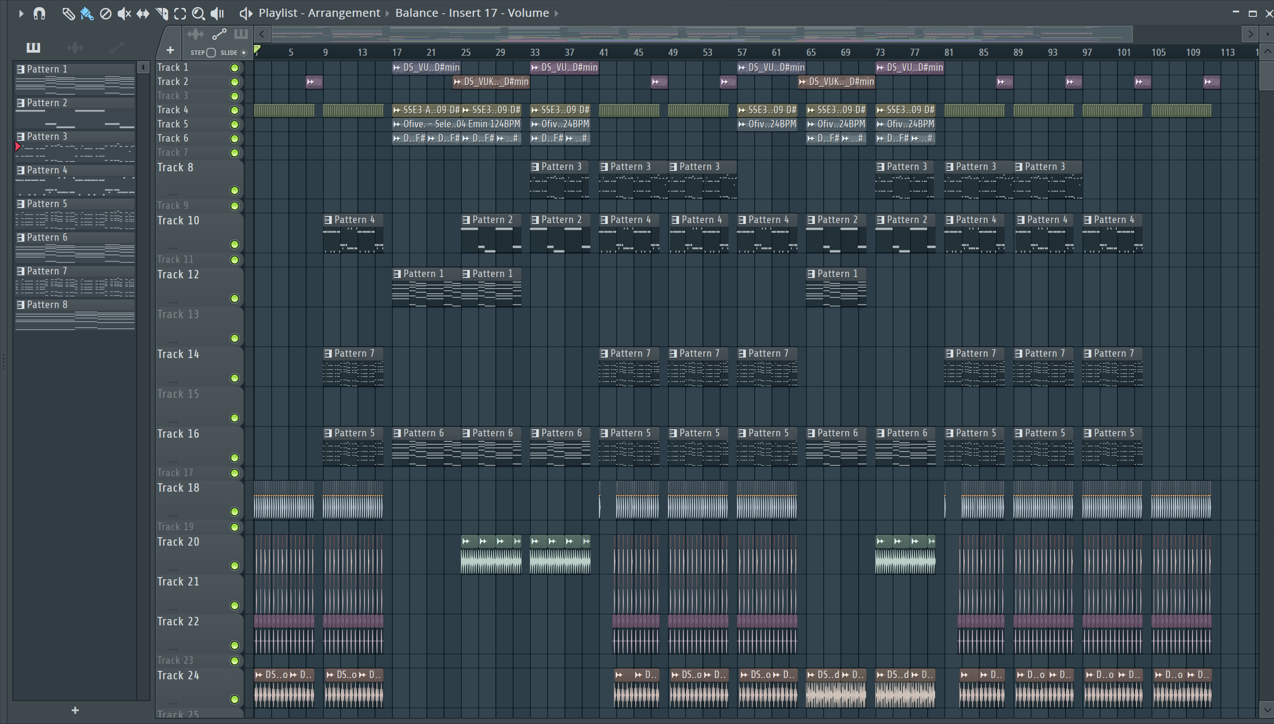The height and width of the screenshot is (724, 1274).
Task: Open clip menu of first Pattern 1 clip
Action: pyautogui.click(x=397, y=274)
